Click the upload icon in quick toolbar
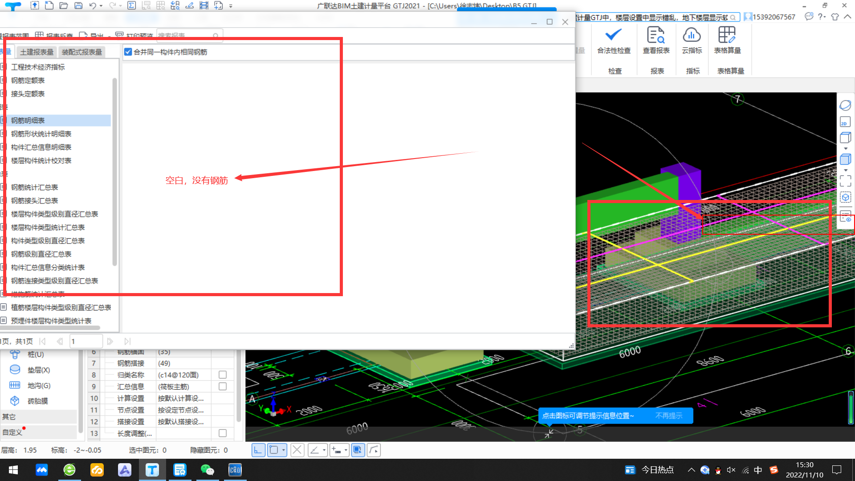 35,6
